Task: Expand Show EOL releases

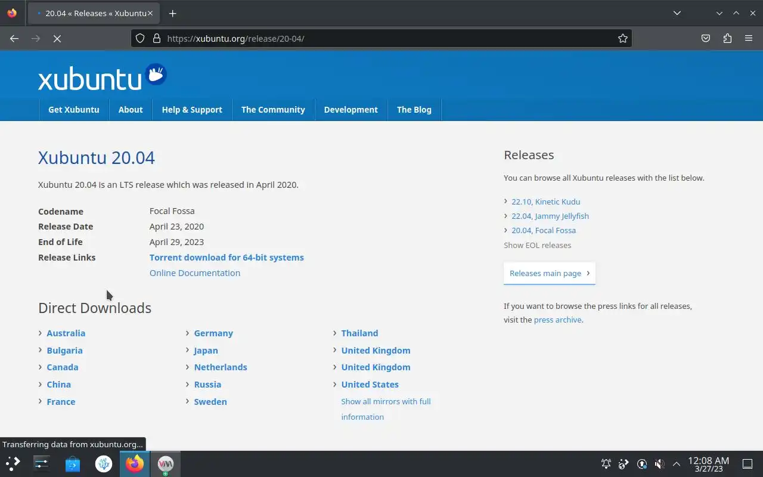Action: click(537, 245)
